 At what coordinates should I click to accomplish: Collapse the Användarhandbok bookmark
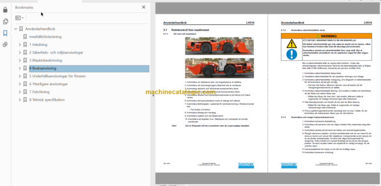16,29
